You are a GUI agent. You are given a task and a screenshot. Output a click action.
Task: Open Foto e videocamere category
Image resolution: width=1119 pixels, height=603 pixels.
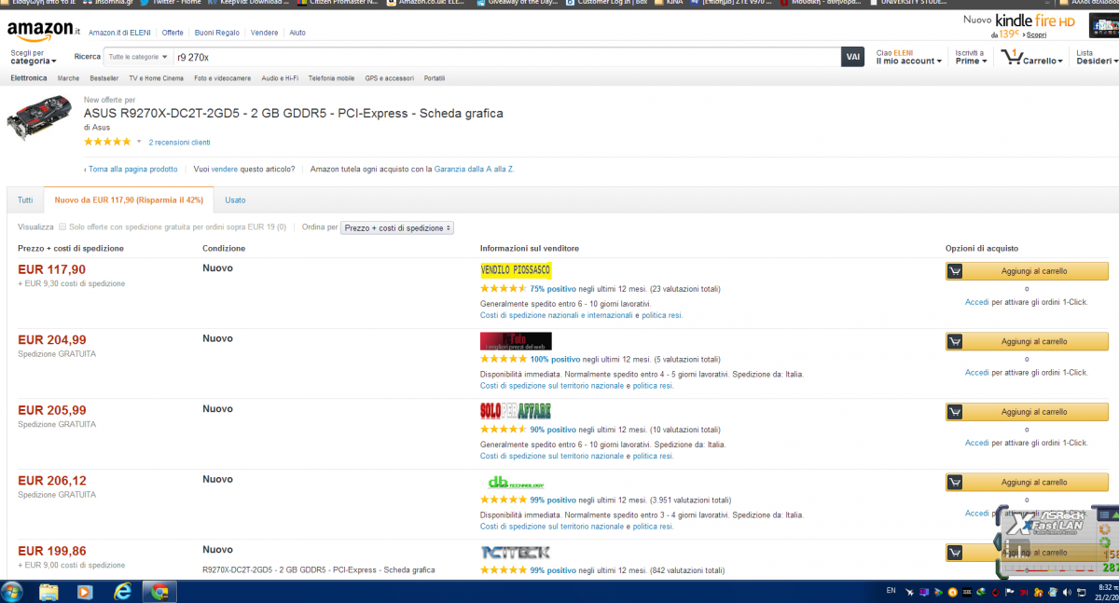click(222, 78)
